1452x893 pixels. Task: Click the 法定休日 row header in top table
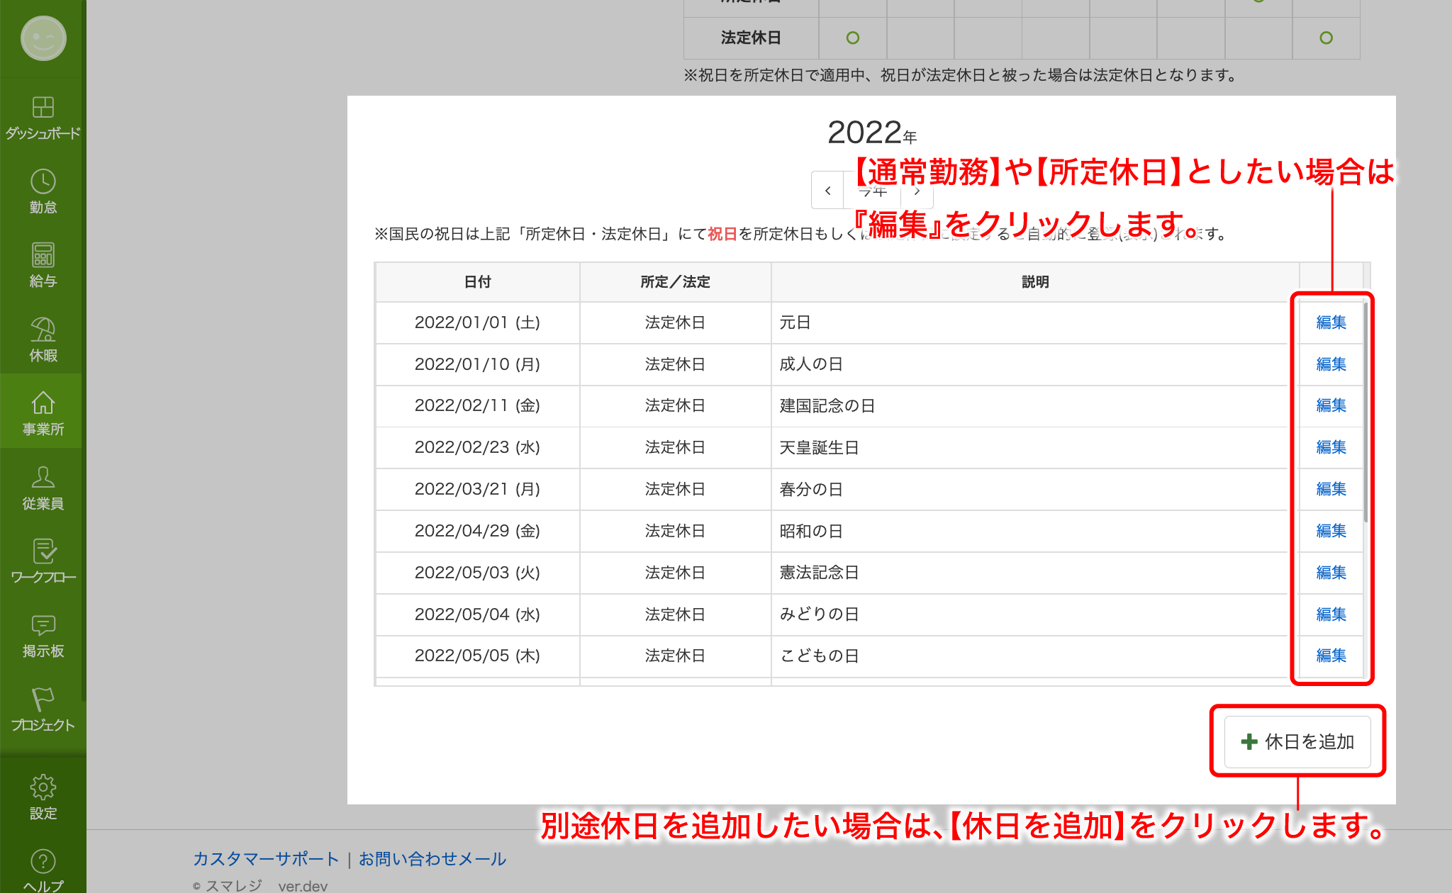point(751,38)
